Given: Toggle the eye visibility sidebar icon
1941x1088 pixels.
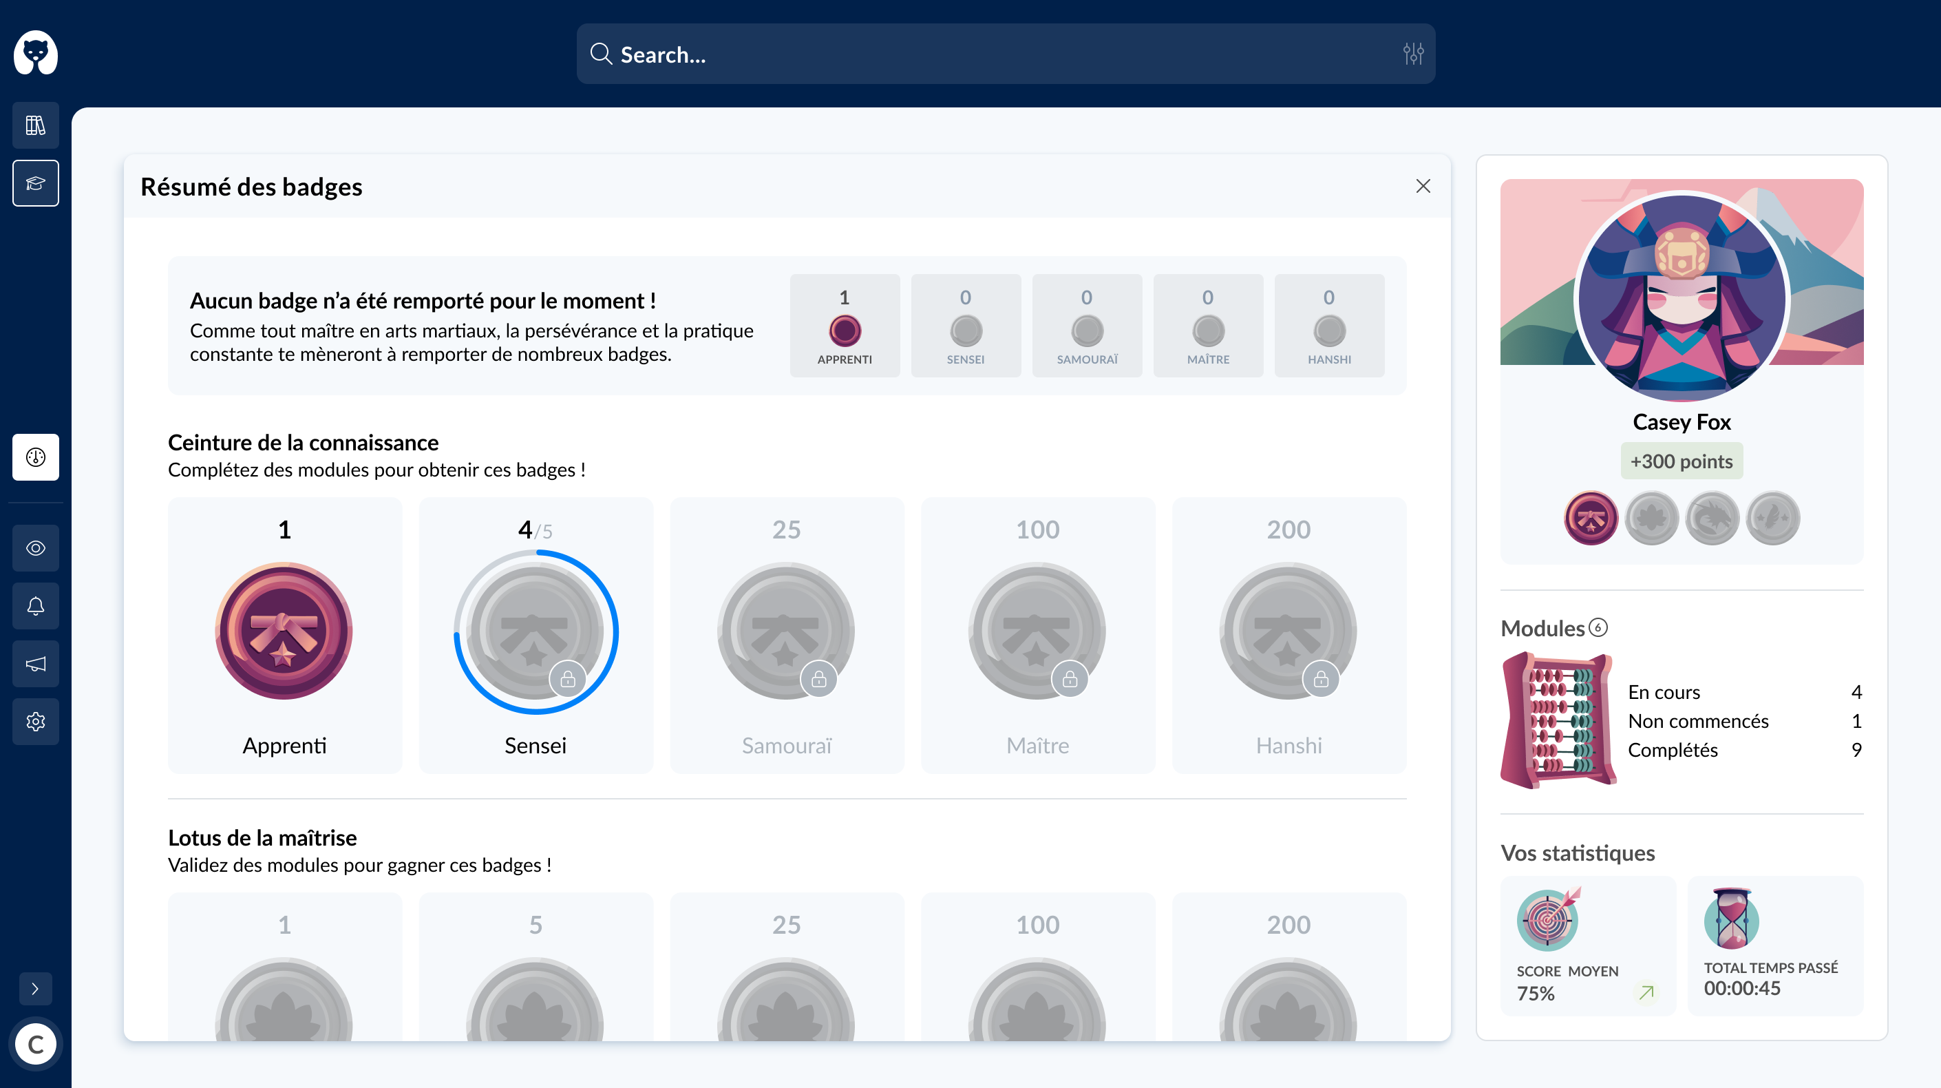Looking at the screenshot, I should (x=35, y=548).
